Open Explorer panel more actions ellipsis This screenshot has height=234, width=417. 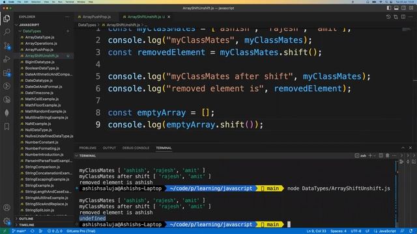(67, 17)
